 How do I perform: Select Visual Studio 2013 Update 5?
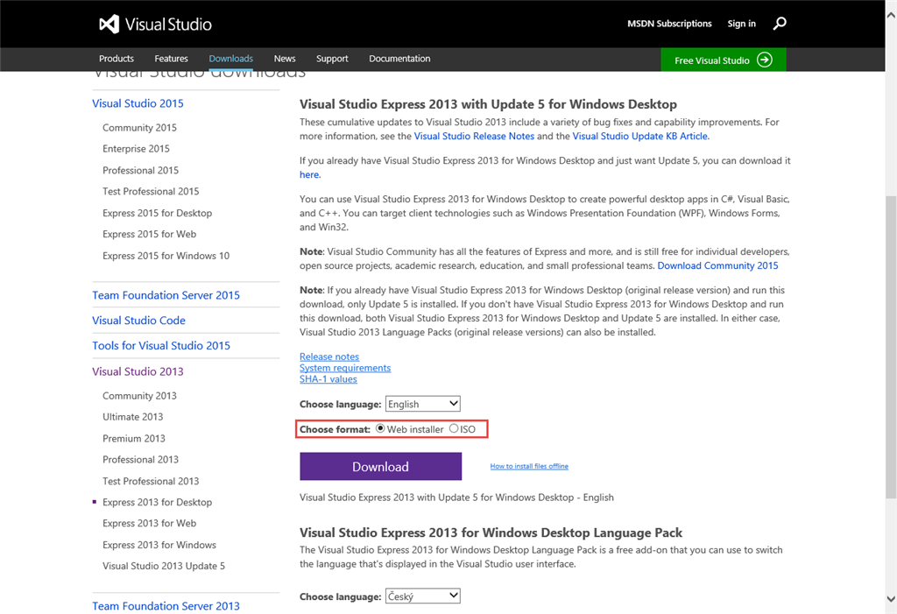coord(164,566)
